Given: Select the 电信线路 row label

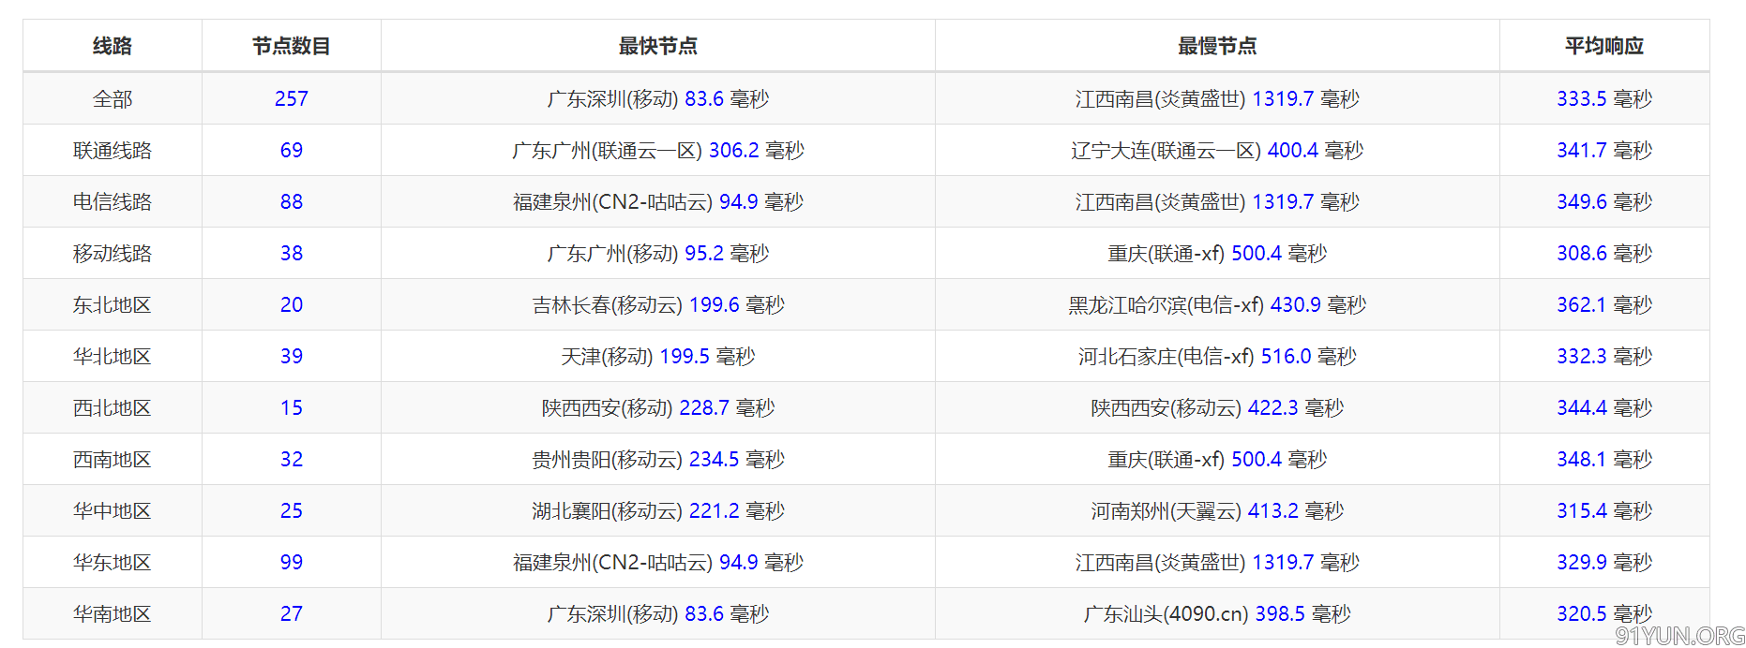Looking at the screenshot, I should [x=113, y=201].
